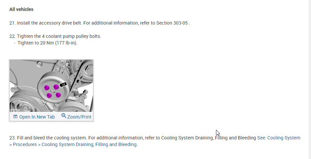Viewport: 311px width, 159px height.
Task: Follow the See: Cooling System link
Action: 279,138
